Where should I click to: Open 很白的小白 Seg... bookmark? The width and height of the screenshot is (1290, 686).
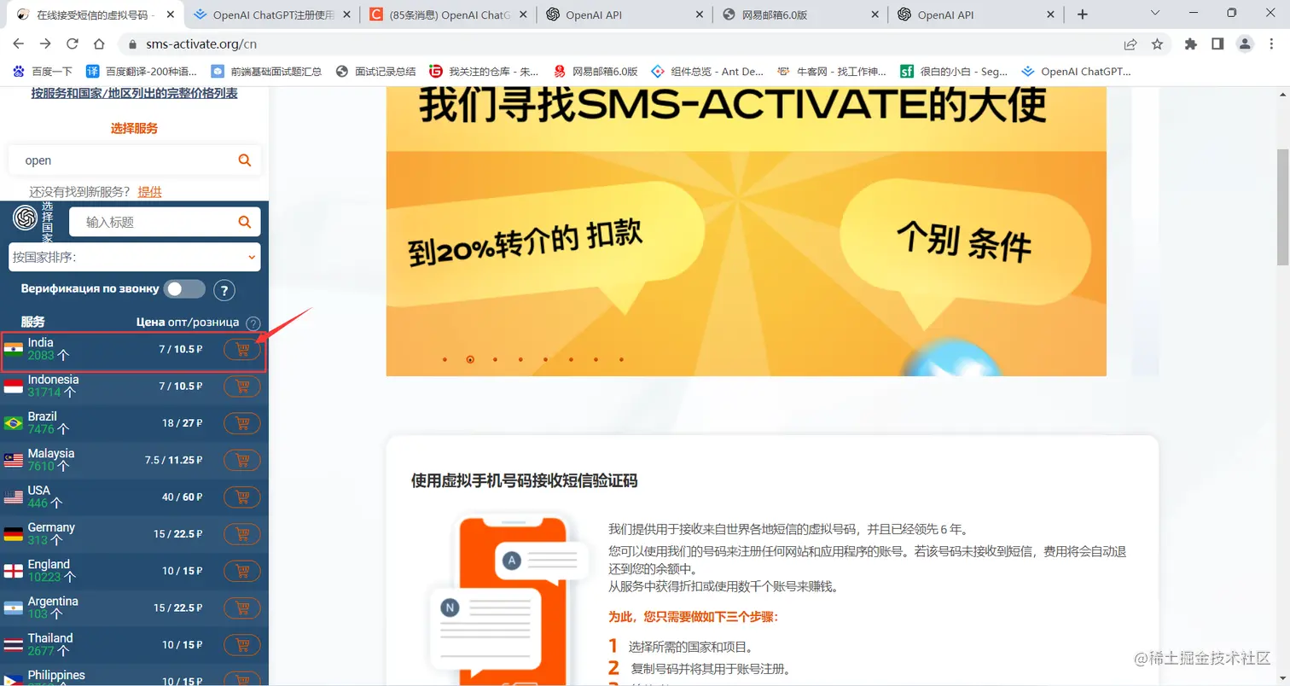pos(954,72)
